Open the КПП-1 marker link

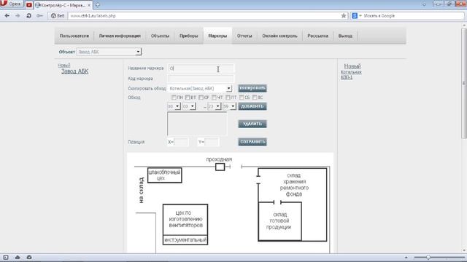tap(347, 77)
